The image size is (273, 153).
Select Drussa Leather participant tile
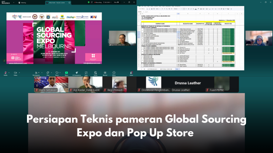(x=188, y=84)
